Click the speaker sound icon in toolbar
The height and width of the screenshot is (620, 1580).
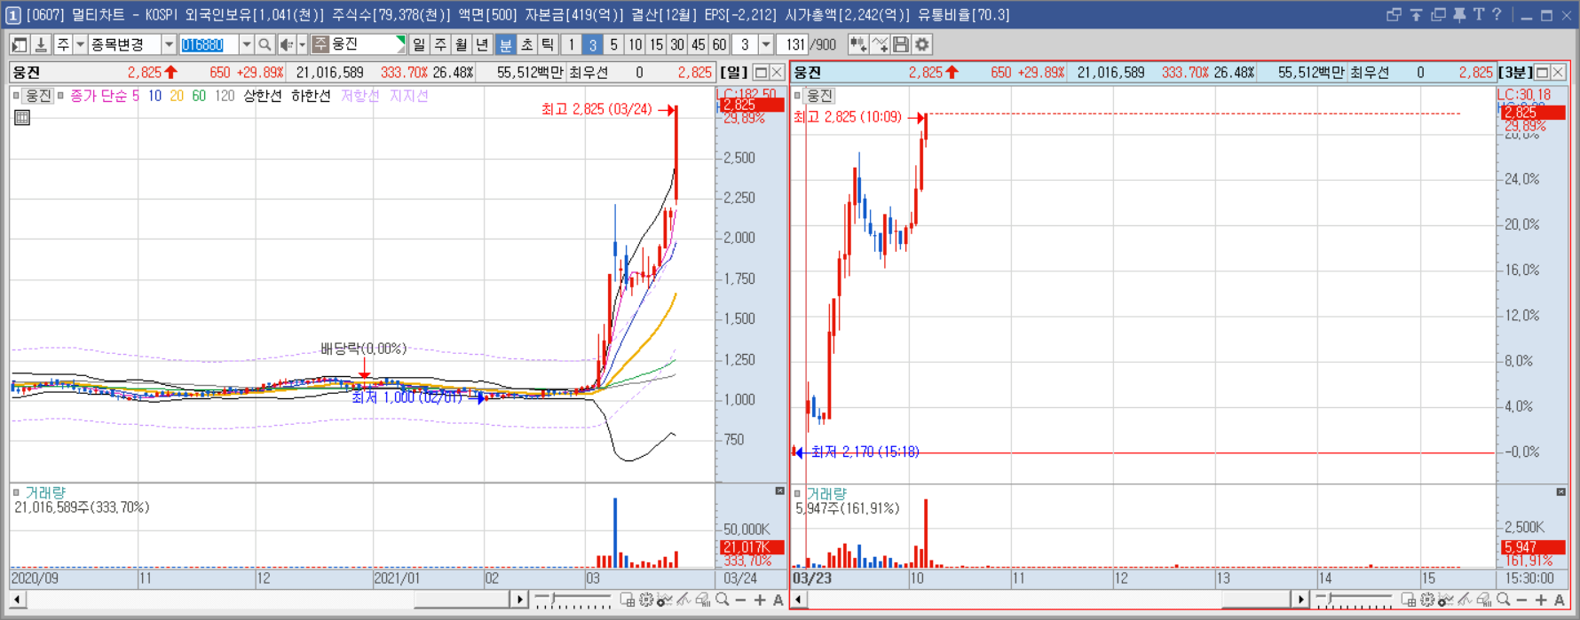pyautogui.click(x=286, y=44)
